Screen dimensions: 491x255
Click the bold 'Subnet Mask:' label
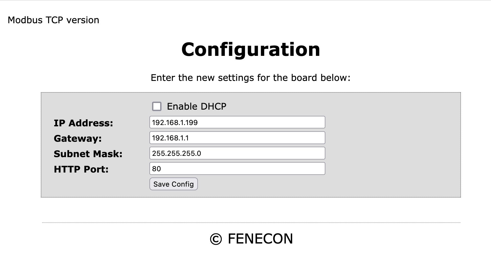pyautogui.click(x=88, y=154)
